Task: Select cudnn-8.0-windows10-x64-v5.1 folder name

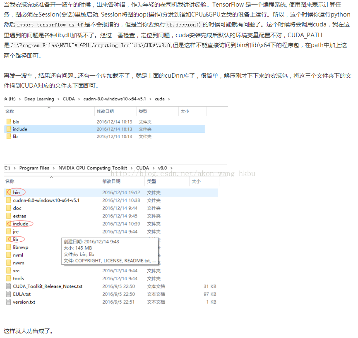Action: pyautogui.click(x=46, y=200)
